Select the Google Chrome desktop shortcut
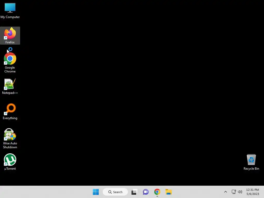 (10, 63)
